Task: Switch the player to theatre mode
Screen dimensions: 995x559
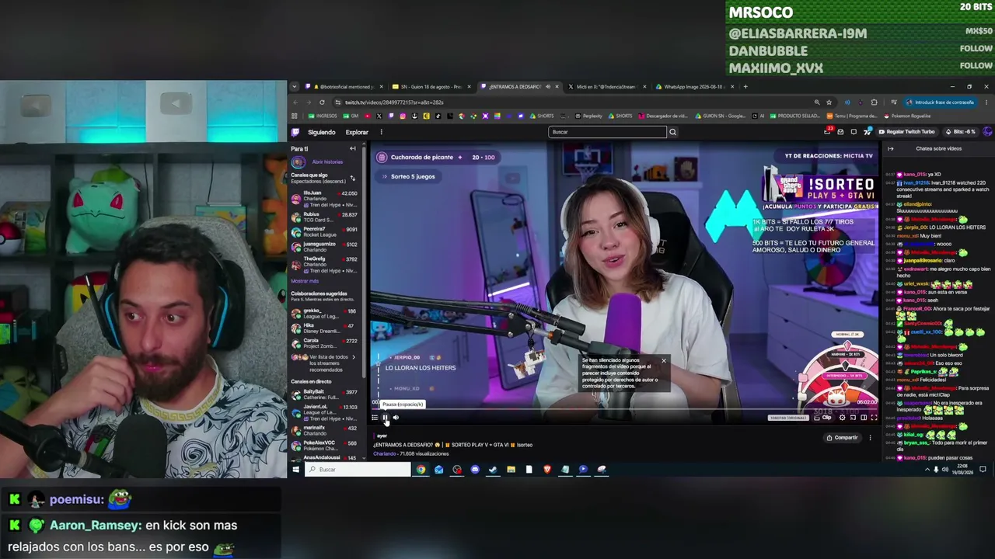Action: [863, 418]
